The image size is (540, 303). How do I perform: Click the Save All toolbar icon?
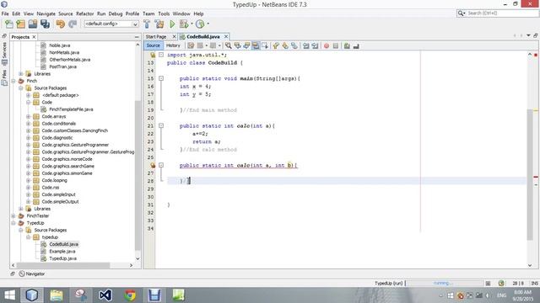coord(45,24)
